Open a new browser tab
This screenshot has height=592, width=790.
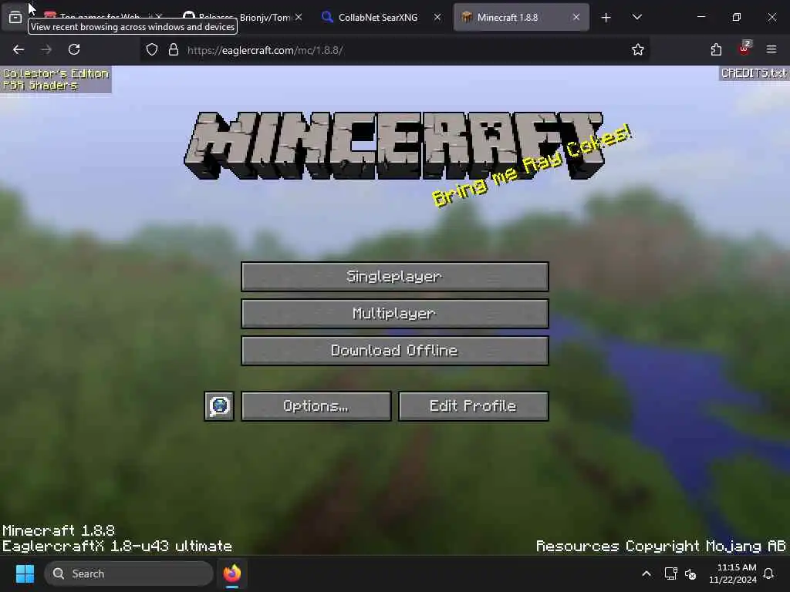pyautogui.click(x=606, y=18)
